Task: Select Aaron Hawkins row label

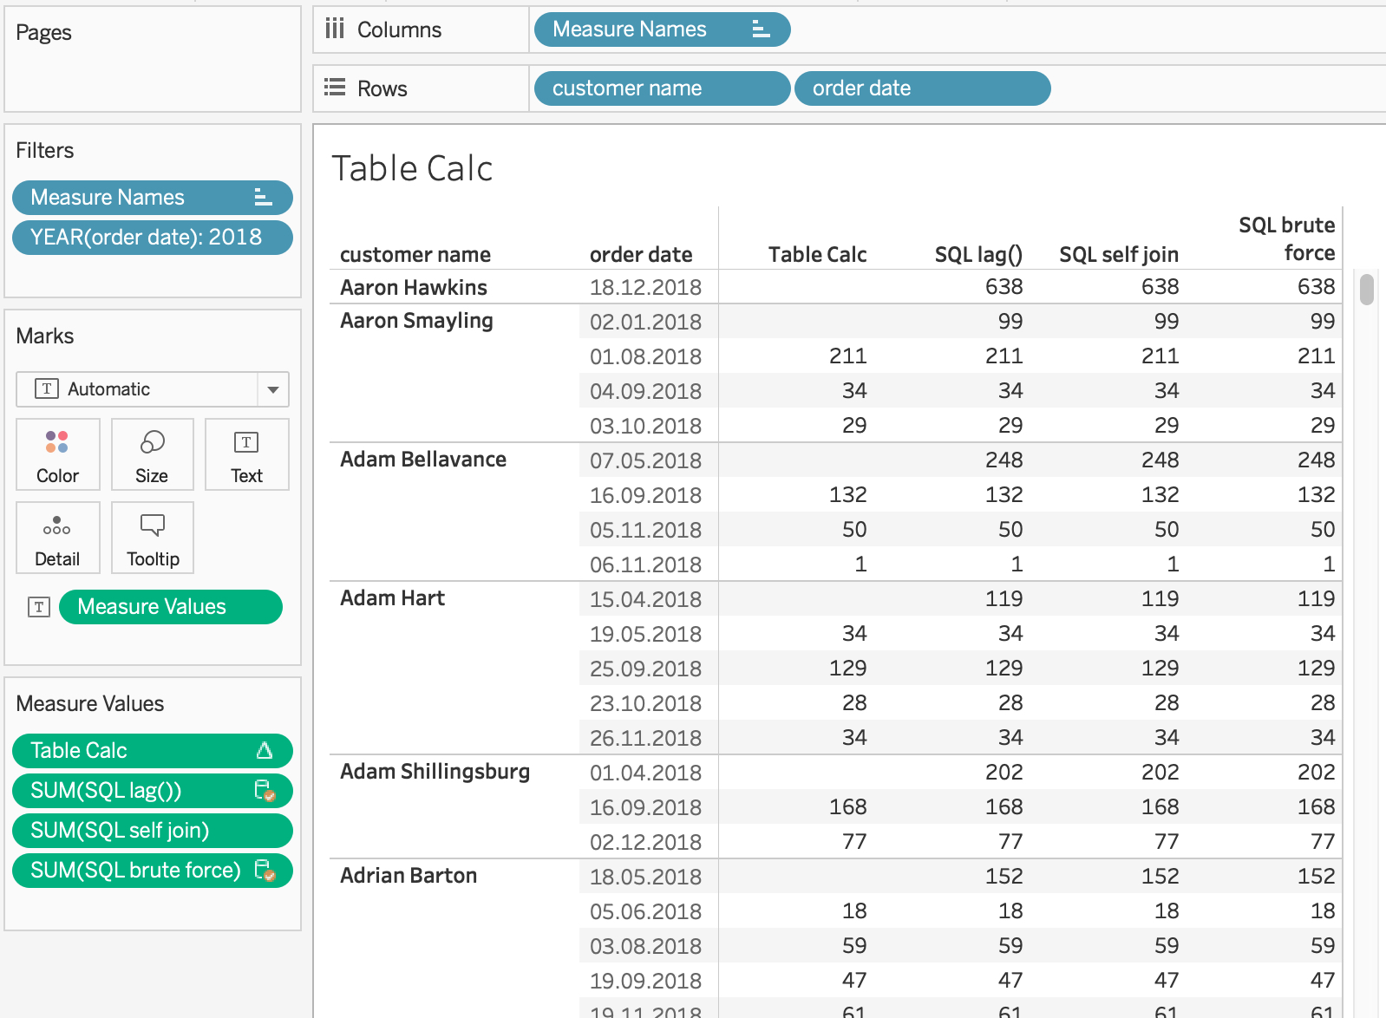Action: [x=414, y=287]
